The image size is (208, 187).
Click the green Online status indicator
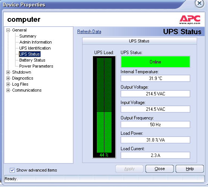coord(155,62)
